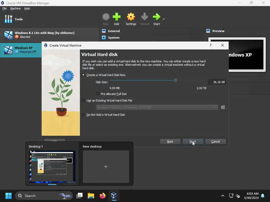Select Windows 8.1 Lite with Bing VM
270x202 pixels.
50,35
